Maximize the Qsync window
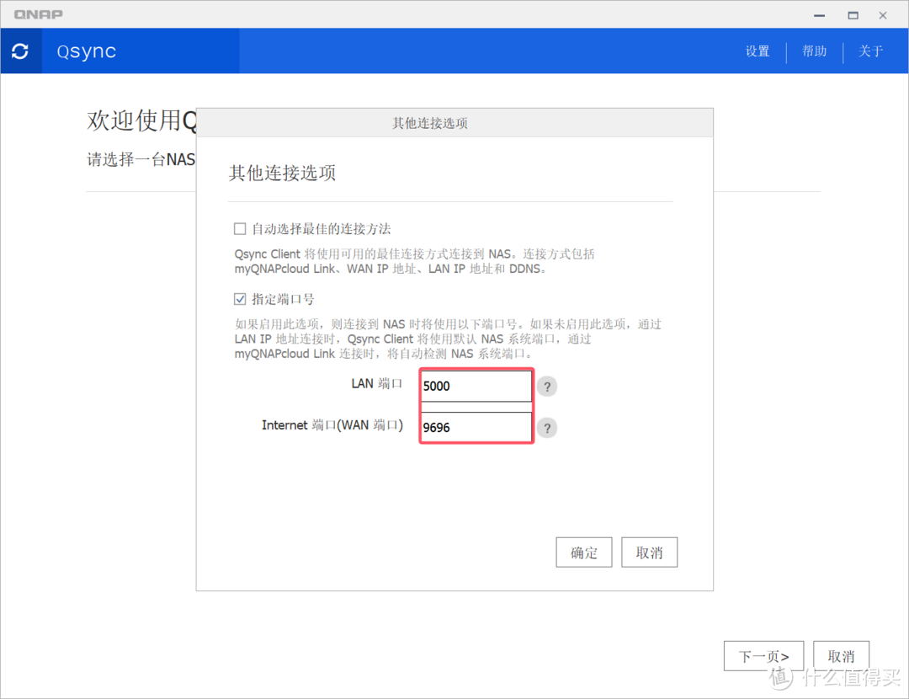This screenshot has width=909, height=699. (853, 15)
